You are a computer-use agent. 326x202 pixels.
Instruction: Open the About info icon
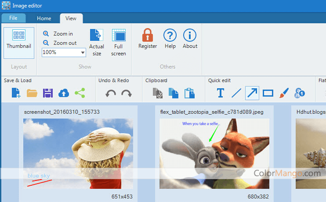(190, 35)
